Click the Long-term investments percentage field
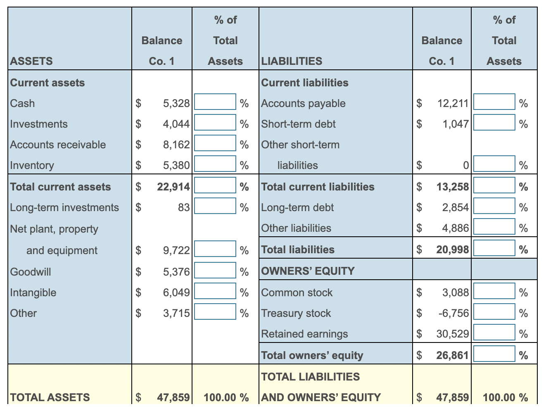This screenshot has width=546, height=409. (214, 206)
